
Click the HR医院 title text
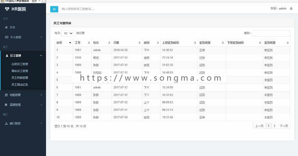click(x=19, y=9)
